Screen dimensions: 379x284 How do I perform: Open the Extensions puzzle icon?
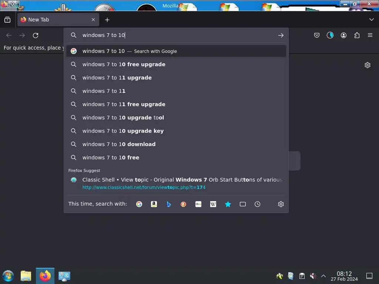(x=357, y=35)
